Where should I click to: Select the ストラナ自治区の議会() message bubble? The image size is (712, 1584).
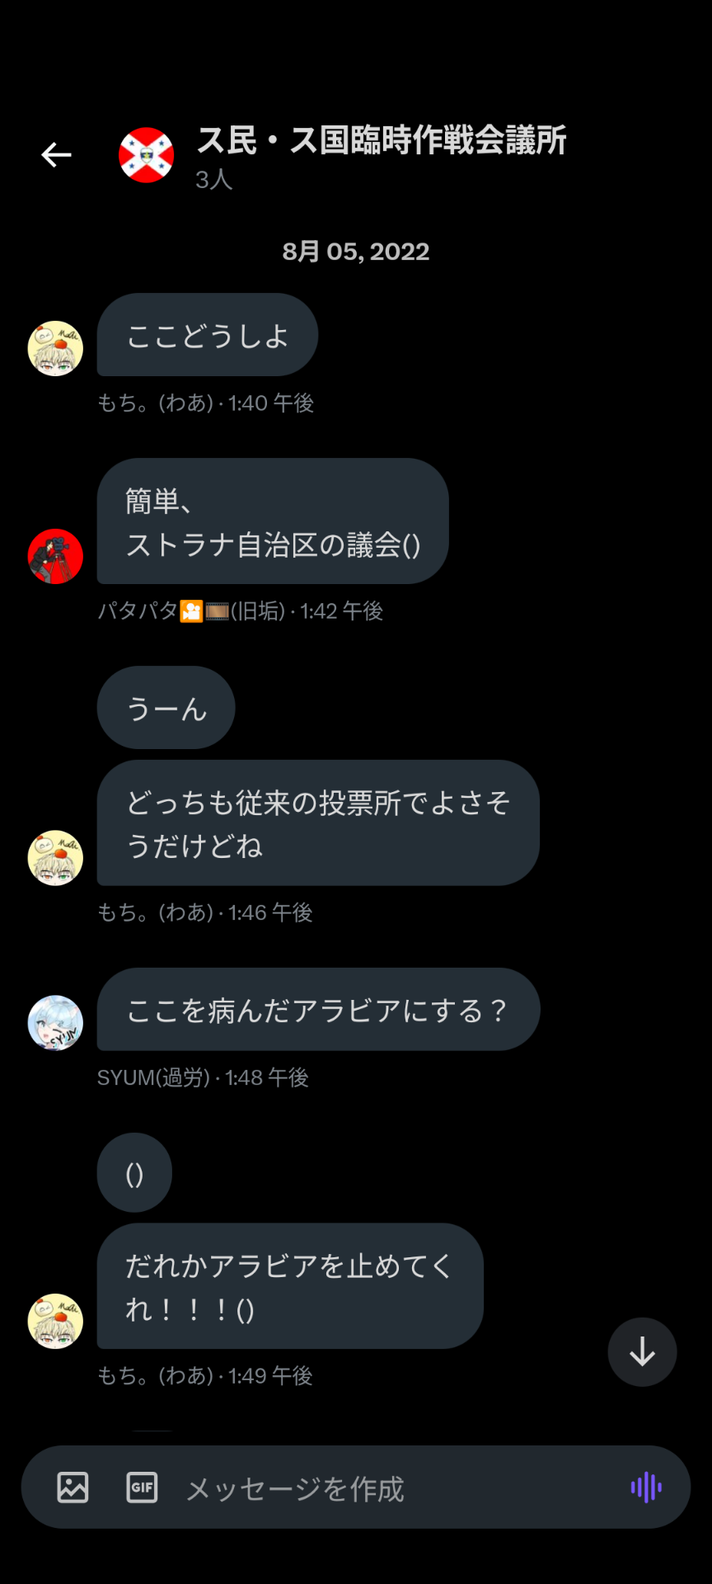273,521
